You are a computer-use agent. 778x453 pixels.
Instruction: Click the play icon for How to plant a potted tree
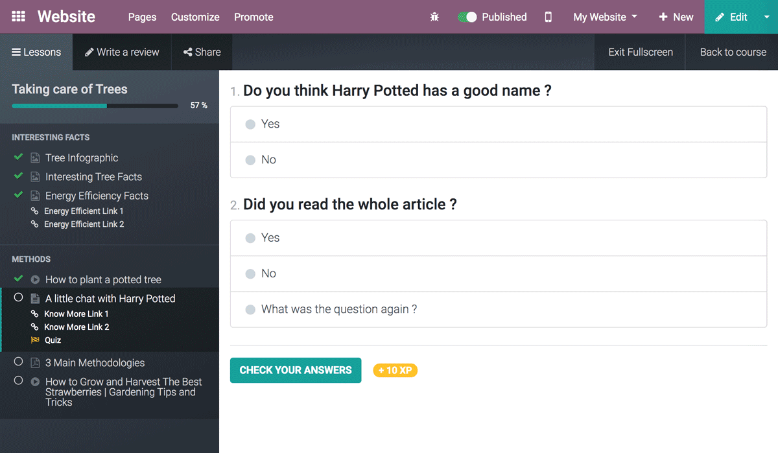pos(34,279)
